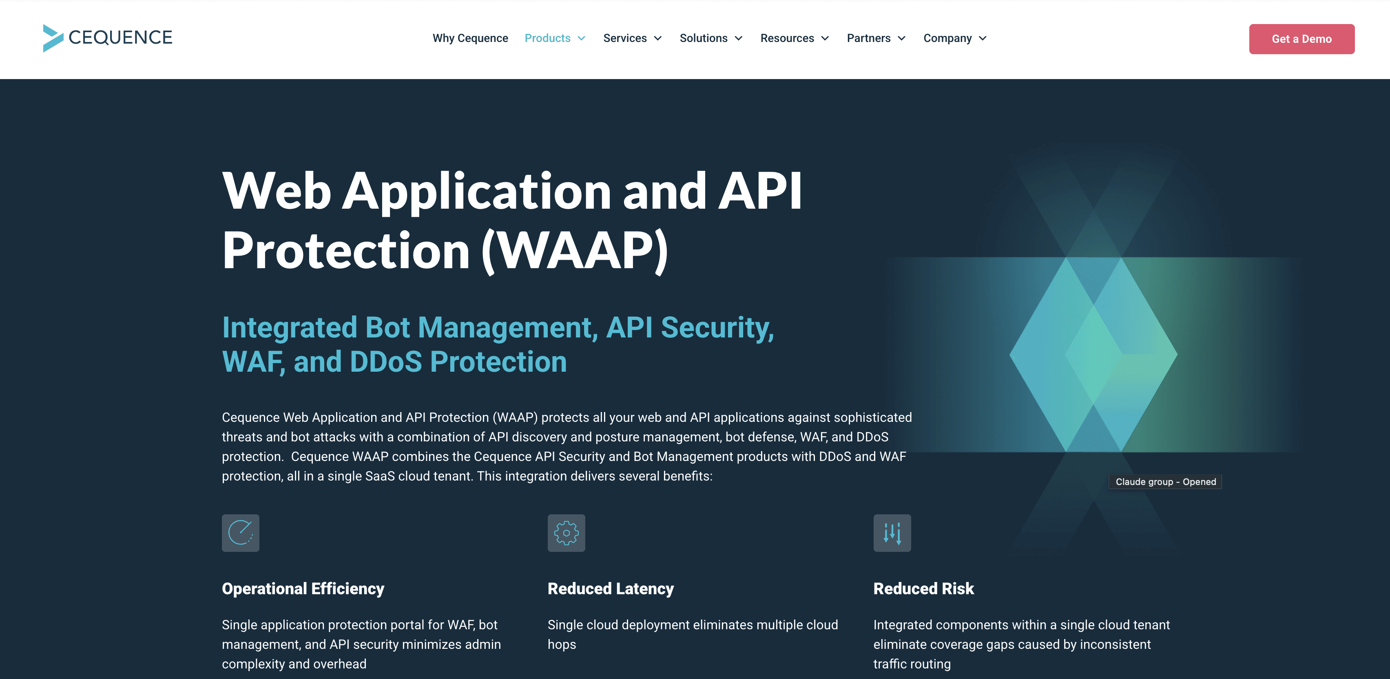
Task: Open the Products menu label
Action: (547, 38)
